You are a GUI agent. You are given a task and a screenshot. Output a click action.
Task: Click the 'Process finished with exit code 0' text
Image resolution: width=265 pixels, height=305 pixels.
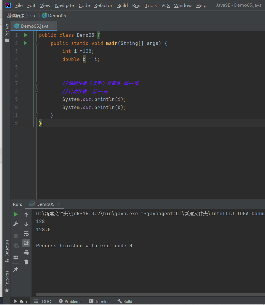[x=84, y=246]
